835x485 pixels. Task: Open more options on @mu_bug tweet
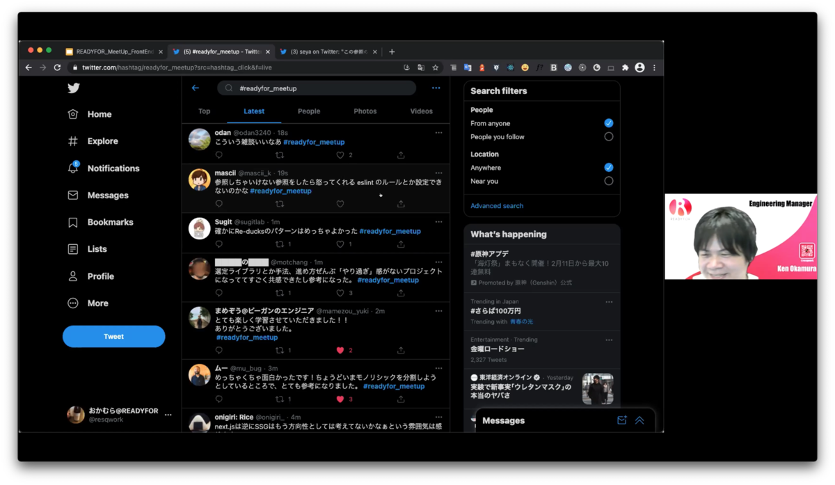pyautogui.click(x=438, y=368)
